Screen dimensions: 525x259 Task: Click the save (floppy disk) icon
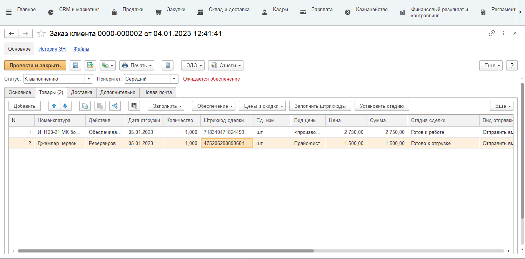[75, 66]
